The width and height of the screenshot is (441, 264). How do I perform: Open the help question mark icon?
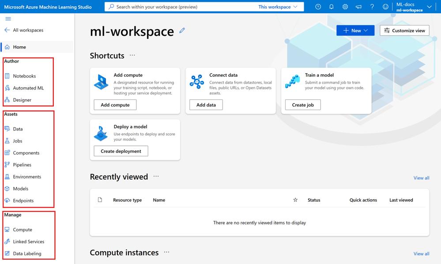coord(372,7)
